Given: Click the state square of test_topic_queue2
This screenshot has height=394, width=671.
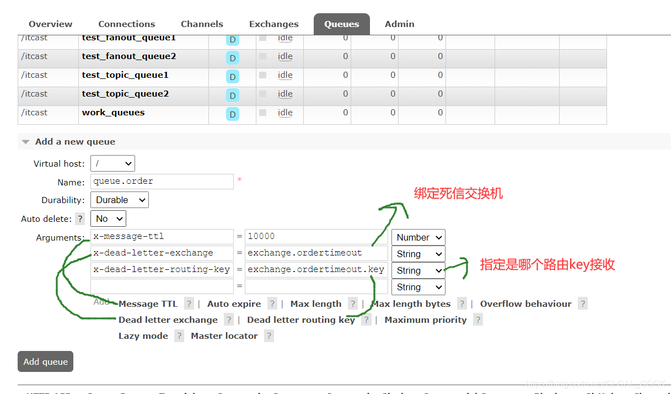Looking at the screenshot, I should click(x=262, y=94).
